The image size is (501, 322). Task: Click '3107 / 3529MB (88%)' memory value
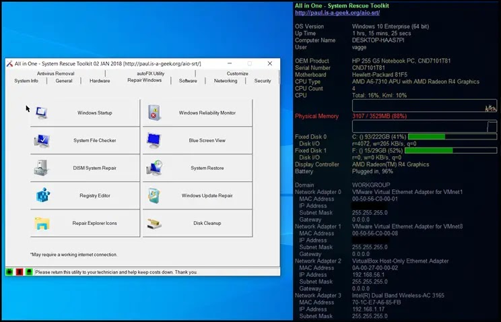[379, 116]
